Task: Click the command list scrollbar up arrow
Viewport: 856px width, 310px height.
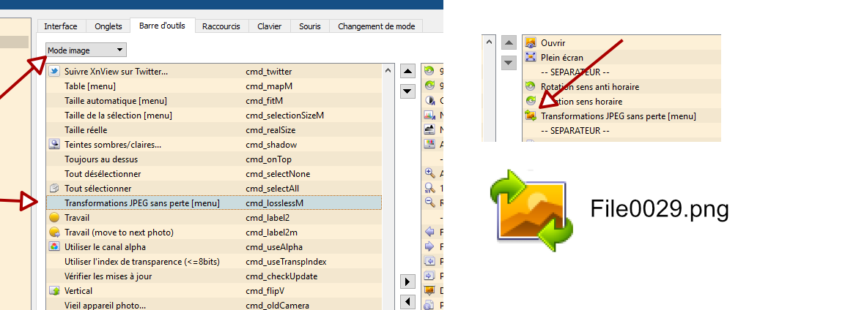Action: (x=388, y=70)
